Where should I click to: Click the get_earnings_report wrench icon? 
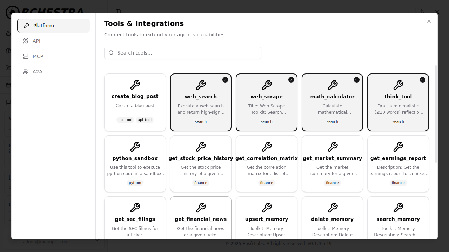click(398, 147)
